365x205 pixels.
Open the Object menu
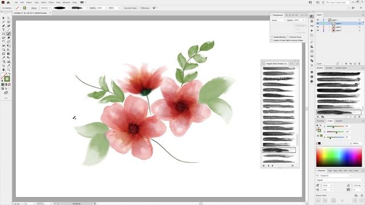pyautogui.click(x=29, y=2)
